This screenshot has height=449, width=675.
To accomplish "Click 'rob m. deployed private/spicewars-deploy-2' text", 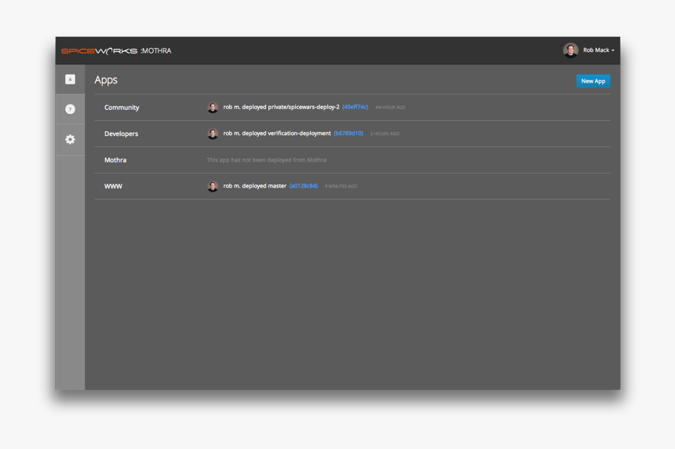I will 281,108.
